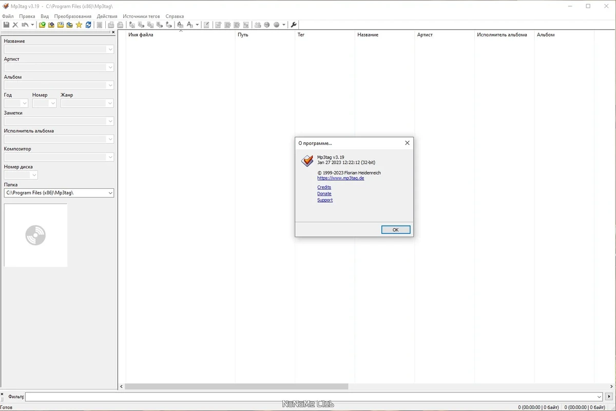Click the Undo arrow icon in toolbar
The image size is (616, 411).
(x=25, y=25)
